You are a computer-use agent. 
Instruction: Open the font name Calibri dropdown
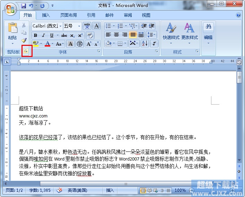pyautogui.click(x=61, y=26)
